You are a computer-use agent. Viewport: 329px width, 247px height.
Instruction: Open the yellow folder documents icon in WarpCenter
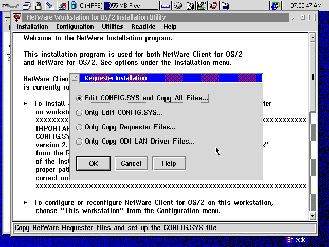click(190, 6)
